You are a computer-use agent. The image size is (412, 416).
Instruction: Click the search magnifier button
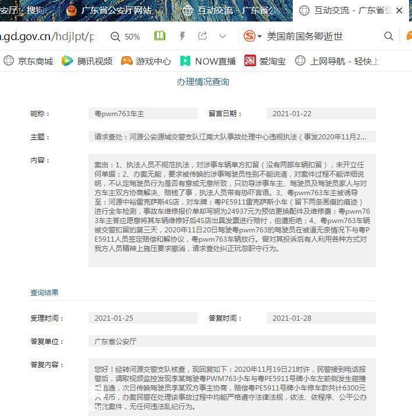point(388,36)
